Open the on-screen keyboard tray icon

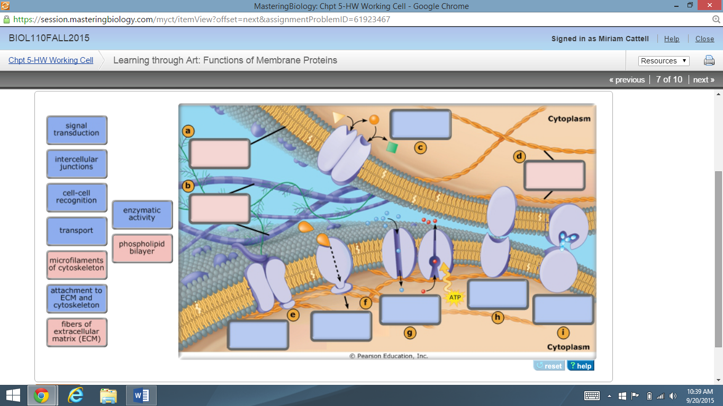pyautogui.click(x=592, y=395)
